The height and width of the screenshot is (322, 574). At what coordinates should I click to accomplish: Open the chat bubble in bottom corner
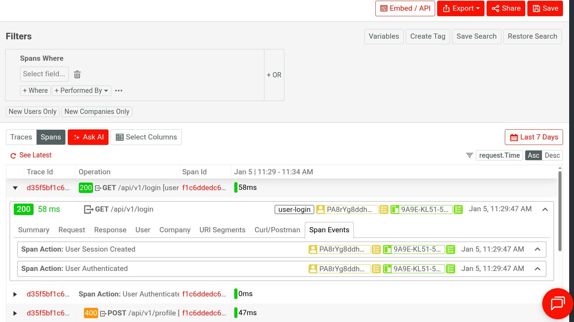point(557,304)
